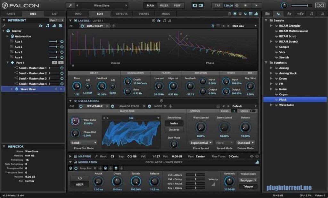Switch to the MIXER view
The height and width of the screenshot is (198, 328).
click(x=164, y=5)
